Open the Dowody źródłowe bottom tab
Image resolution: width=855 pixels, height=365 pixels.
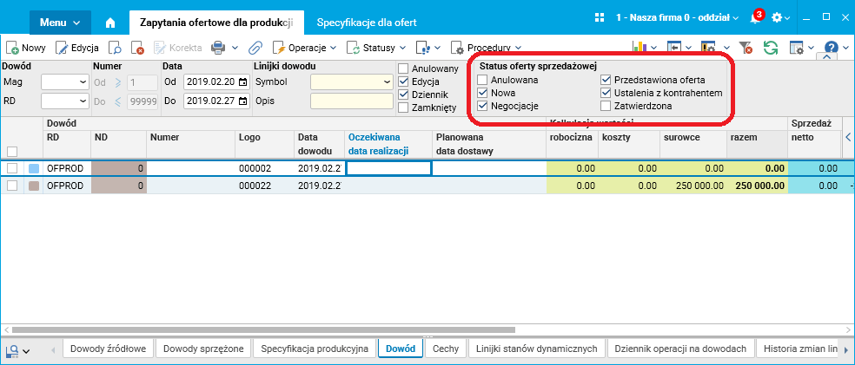(x=108, y=349)
